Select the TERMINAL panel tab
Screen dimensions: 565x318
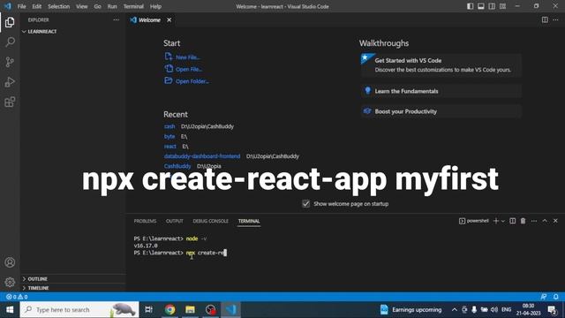click(249, 221)
